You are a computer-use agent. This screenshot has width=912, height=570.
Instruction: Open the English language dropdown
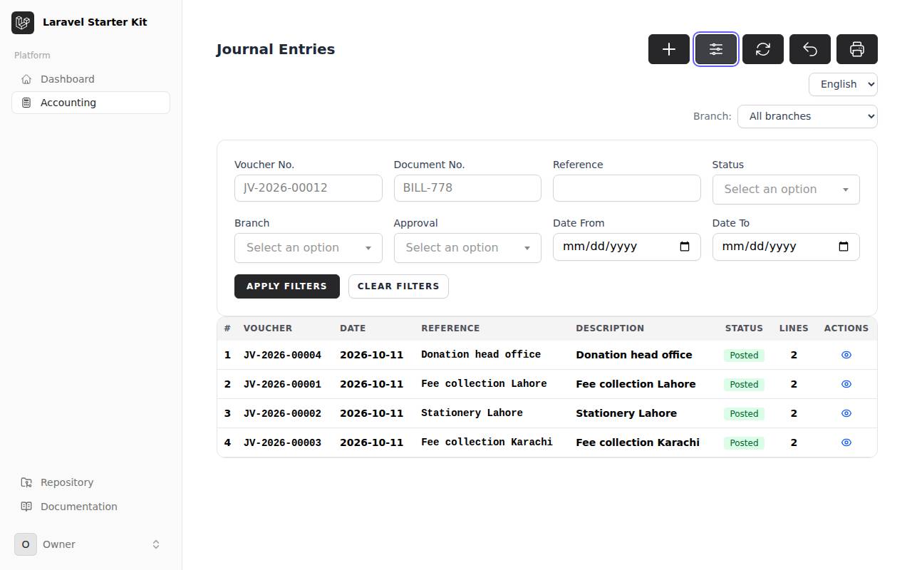pyautogui.click(x=843, y=84)
